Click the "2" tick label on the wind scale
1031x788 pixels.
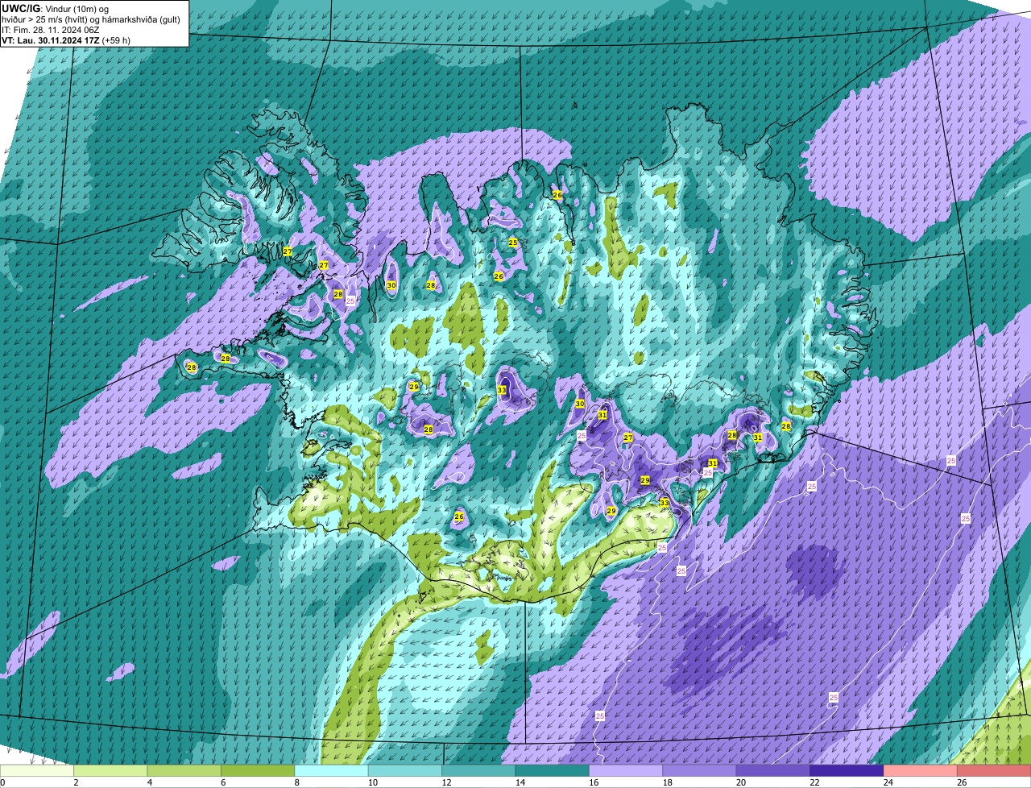point(75,782)
